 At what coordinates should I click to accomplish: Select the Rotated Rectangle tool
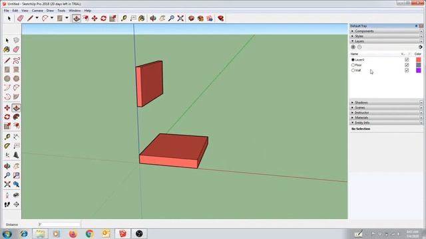(16, 70)
